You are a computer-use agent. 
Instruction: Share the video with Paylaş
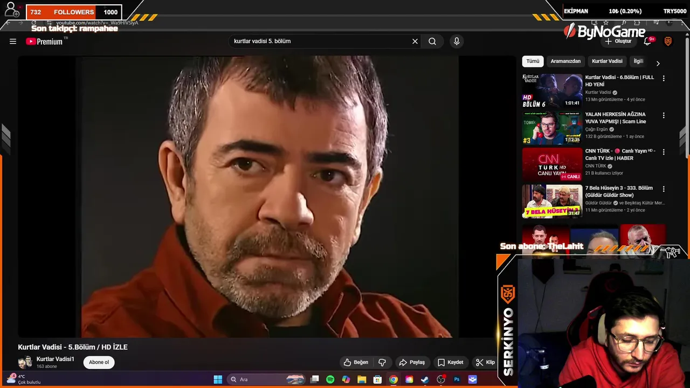412,363
